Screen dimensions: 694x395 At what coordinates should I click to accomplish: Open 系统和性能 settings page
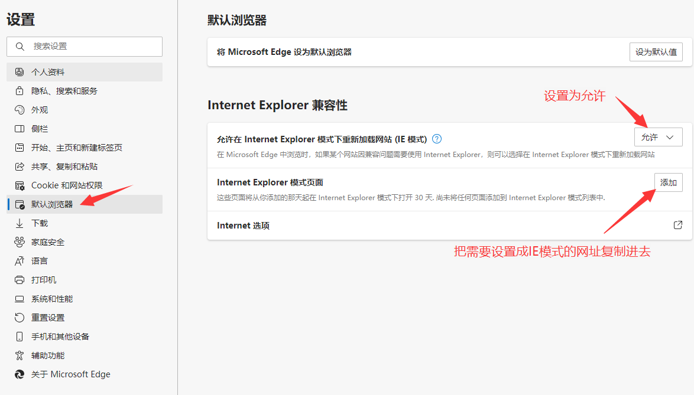pos(52,299)
